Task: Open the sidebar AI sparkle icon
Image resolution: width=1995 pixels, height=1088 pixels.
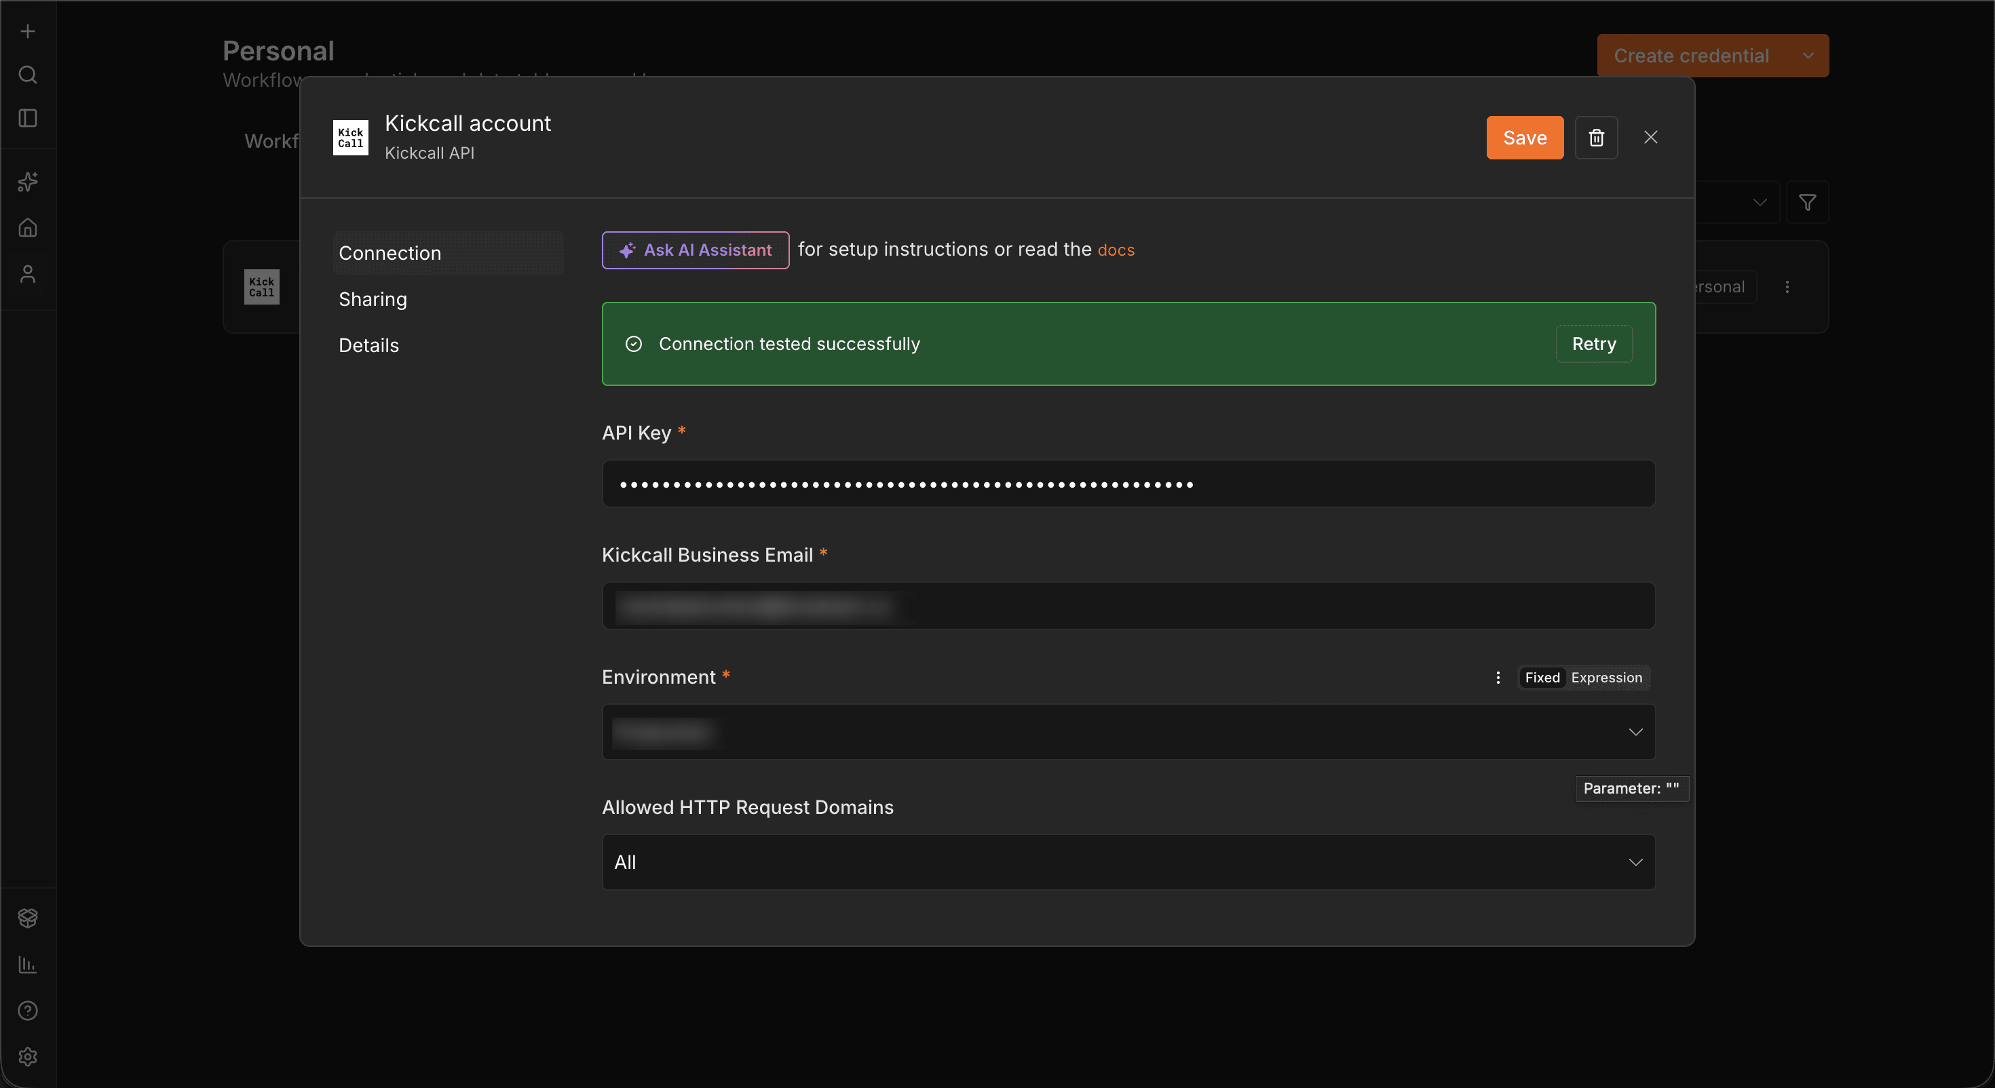Action: click(28, 181)
